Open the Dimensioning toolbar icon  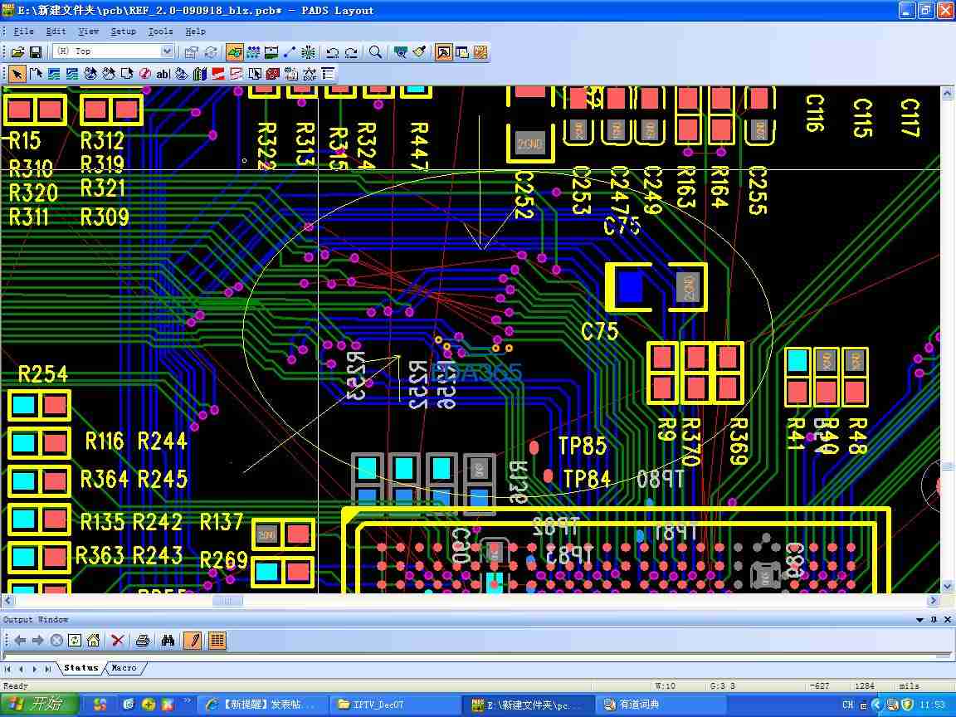point(271,52)
